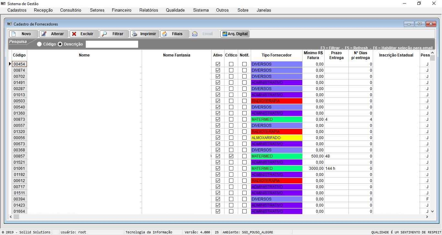
Task: Print the list with Imprimir
Action: pyautogui.click(x=145, y=34)
